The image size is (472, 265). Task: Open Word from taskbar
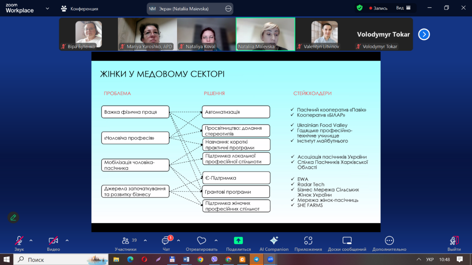coord(186,259)
